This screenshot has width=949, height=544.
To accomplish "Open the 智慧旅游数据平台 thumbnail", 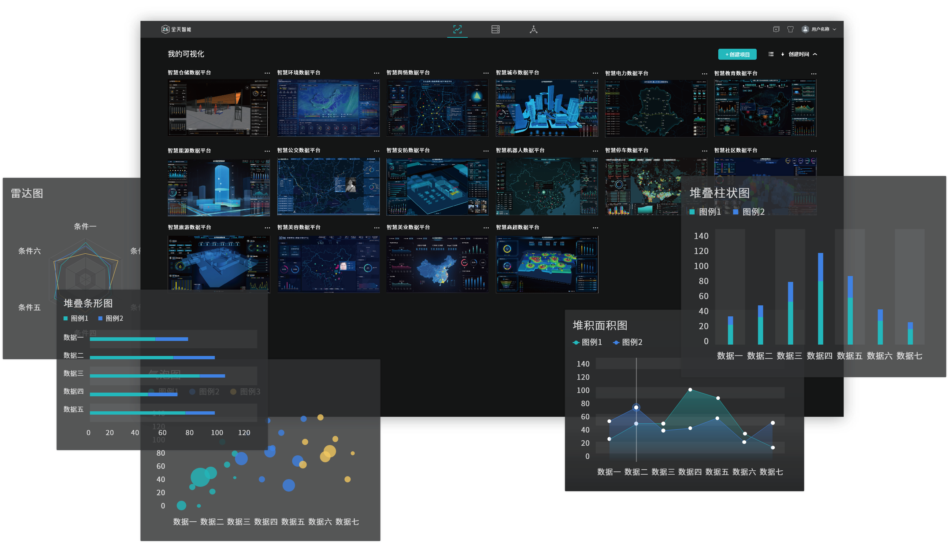I will (219, 264).
